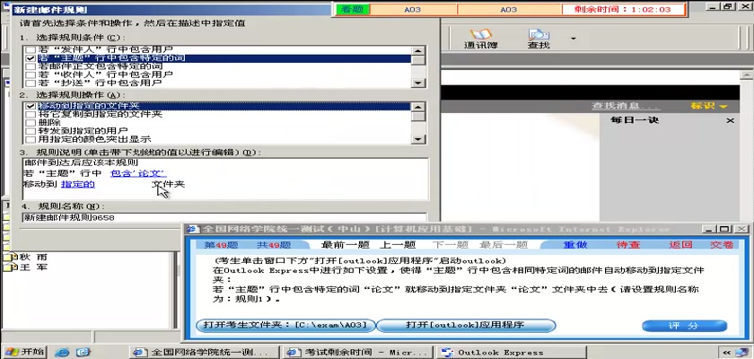Click the 指定的 folder link in rule description

pos(78,184)
